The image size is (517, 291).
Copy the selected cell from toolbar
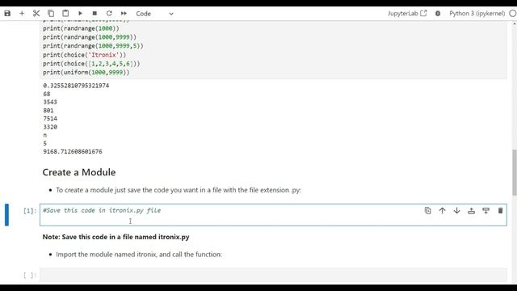[x=51, y=14]
